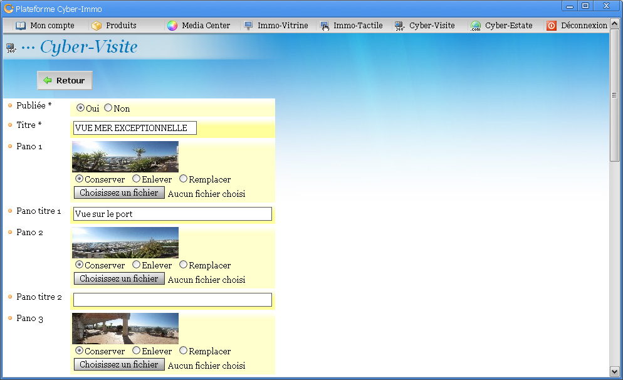Select Conserver for Pano 2
This screenshot has width=623, height=380.
pos(80,265)
